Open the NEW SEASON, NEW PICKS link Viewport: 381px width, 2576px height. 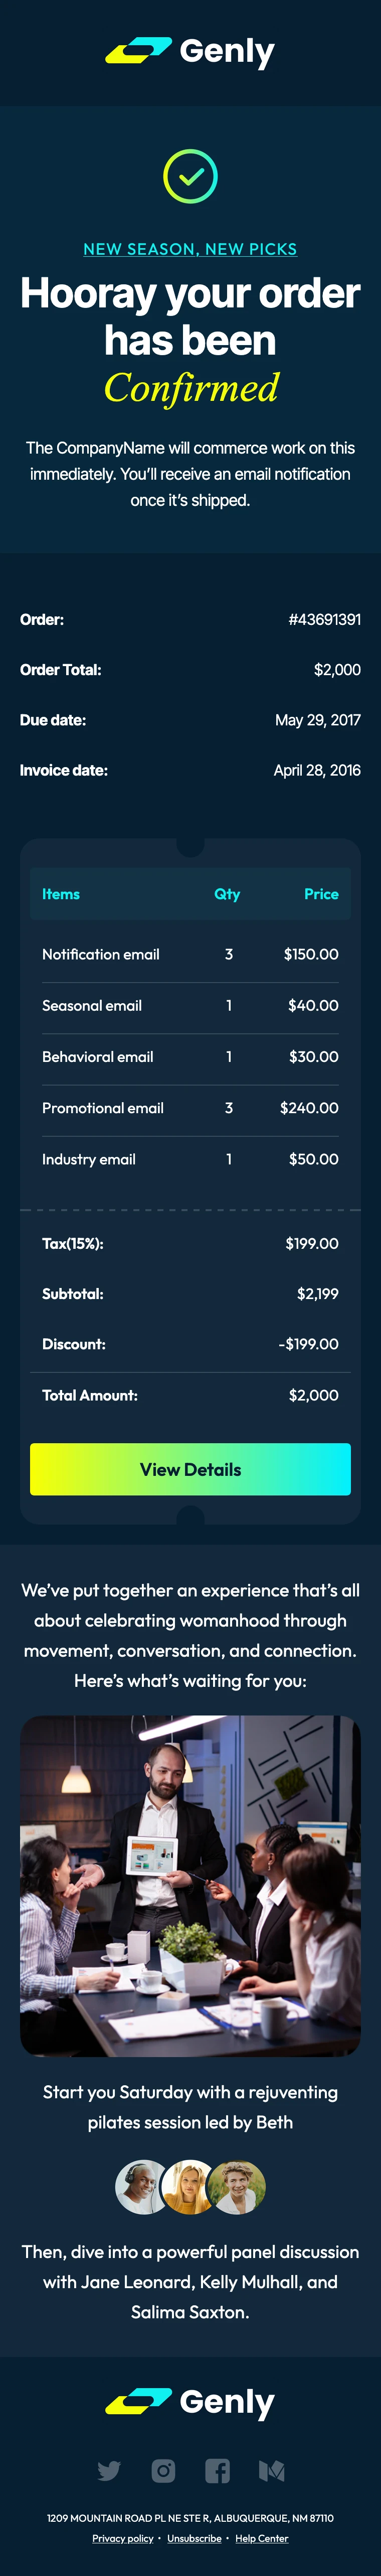(190, 249)
